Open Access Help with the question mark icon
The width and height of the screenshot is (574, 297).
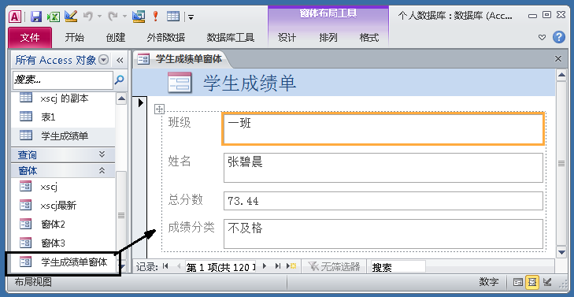click(558, 37)
